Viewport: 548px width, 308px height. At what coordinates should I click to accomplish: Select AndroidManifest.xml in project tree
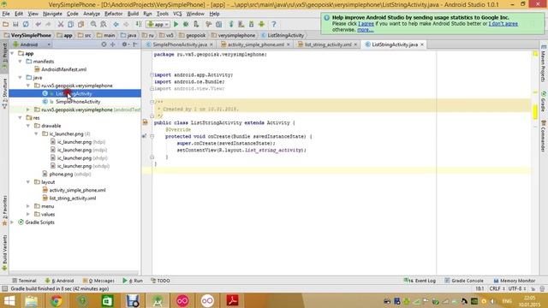(x=63, y=69)
